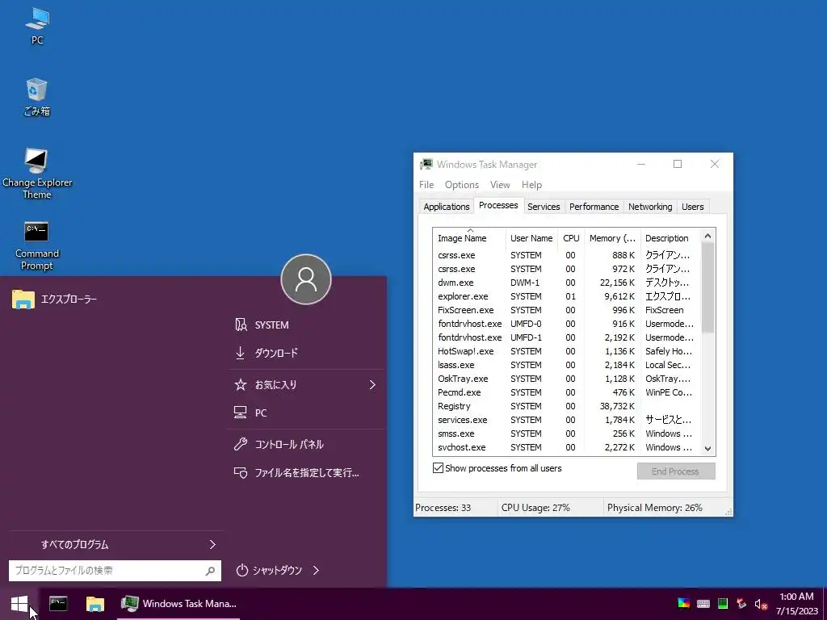Viewport: 827px width, 620px height.
Task: Expand the シャットダウン options arrow
Action: (x=316, y=571)
